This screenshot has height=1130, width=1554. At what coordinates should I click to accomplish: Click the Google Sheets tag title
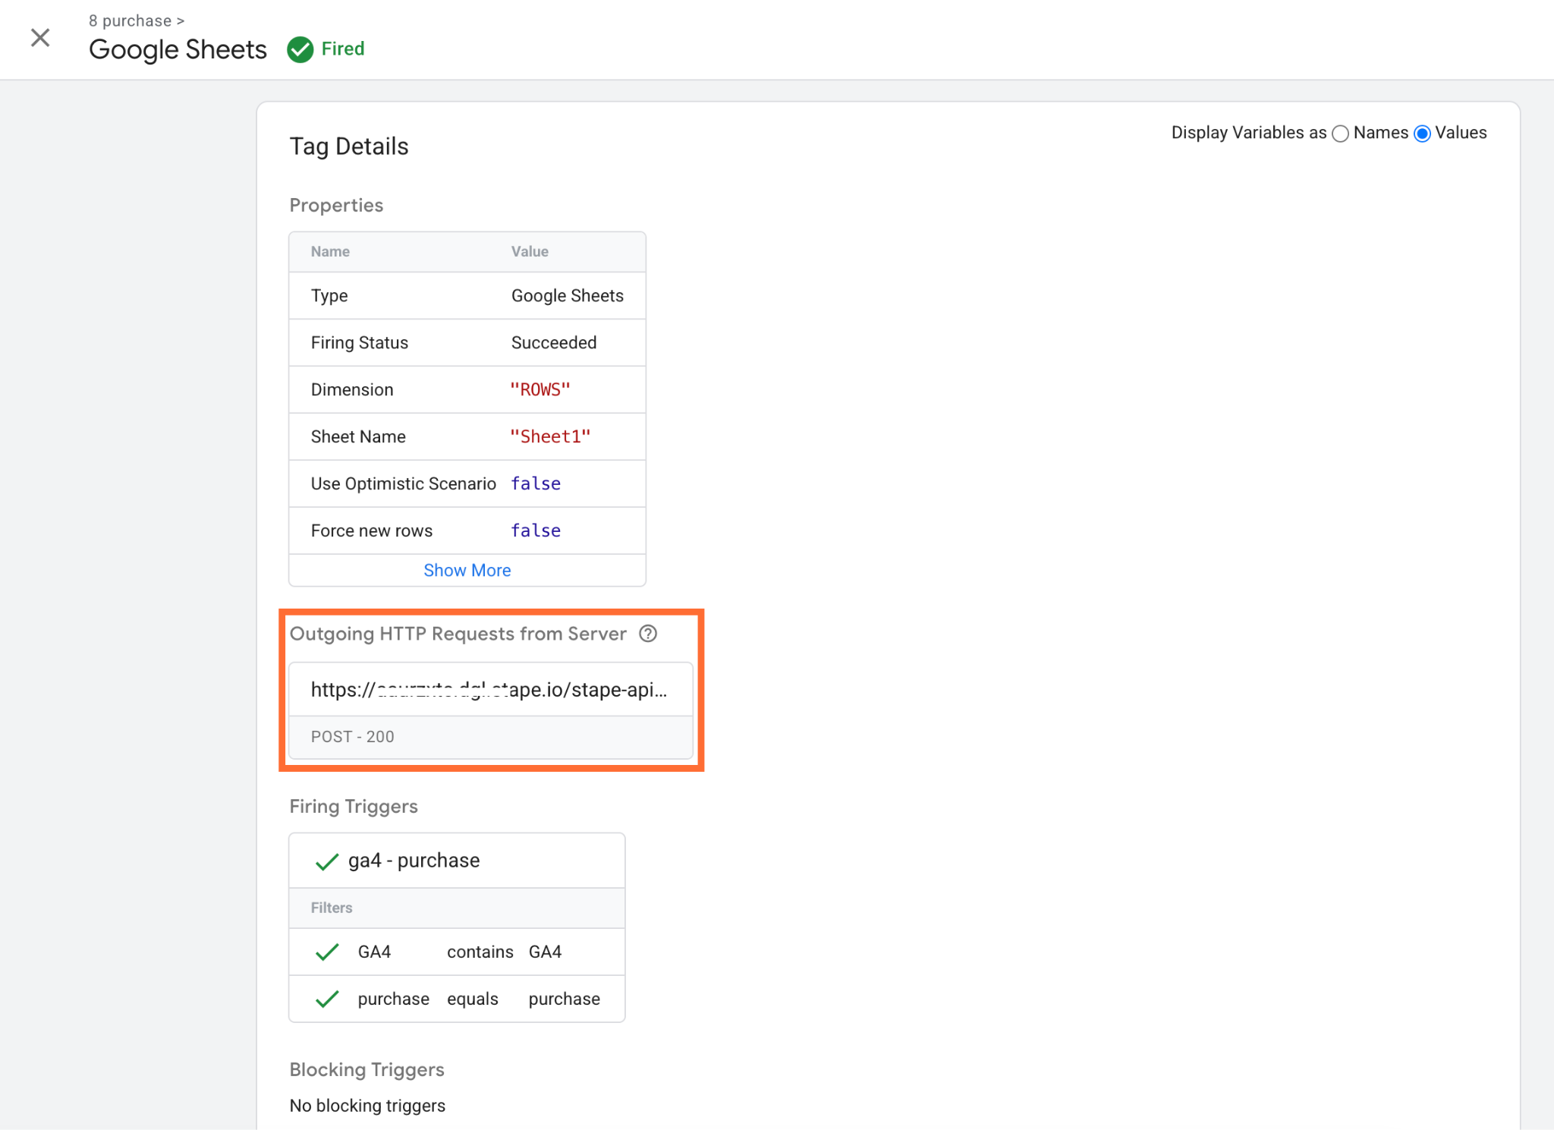(x=178, y=49)
